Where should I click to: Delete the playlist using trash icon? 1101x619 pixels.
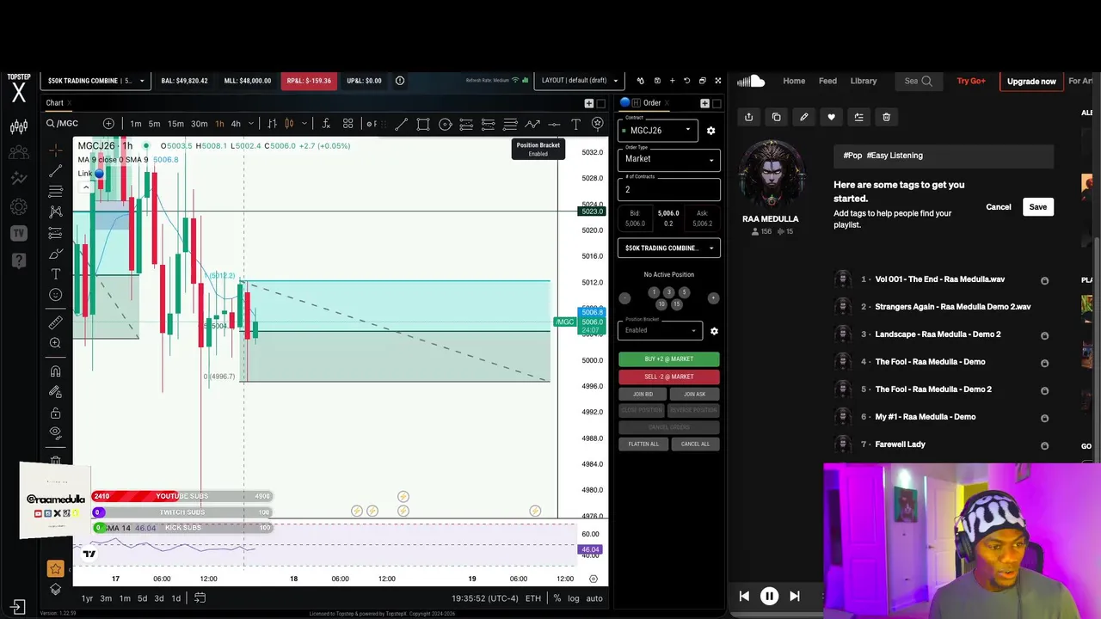[886, 117]
